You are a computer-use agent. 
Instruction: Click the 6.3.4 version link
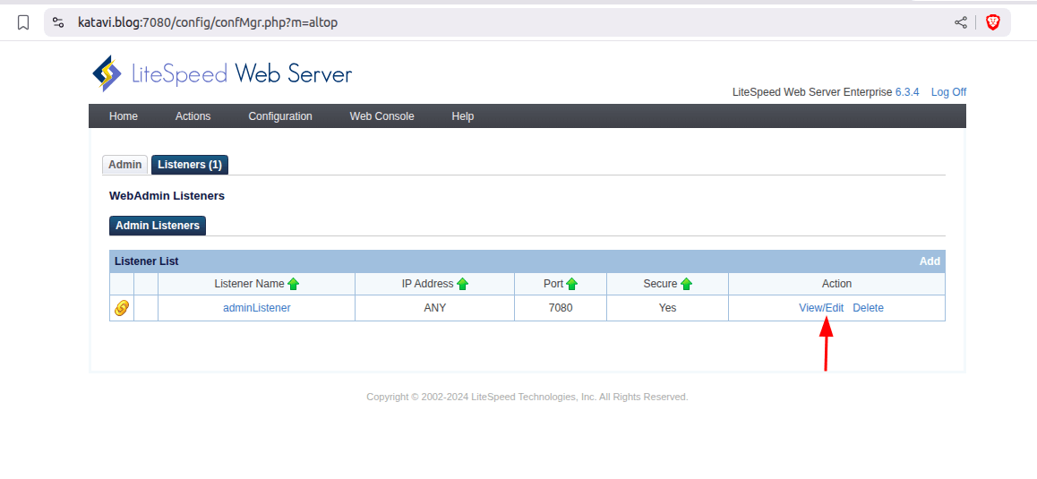[x=907, y=92]
